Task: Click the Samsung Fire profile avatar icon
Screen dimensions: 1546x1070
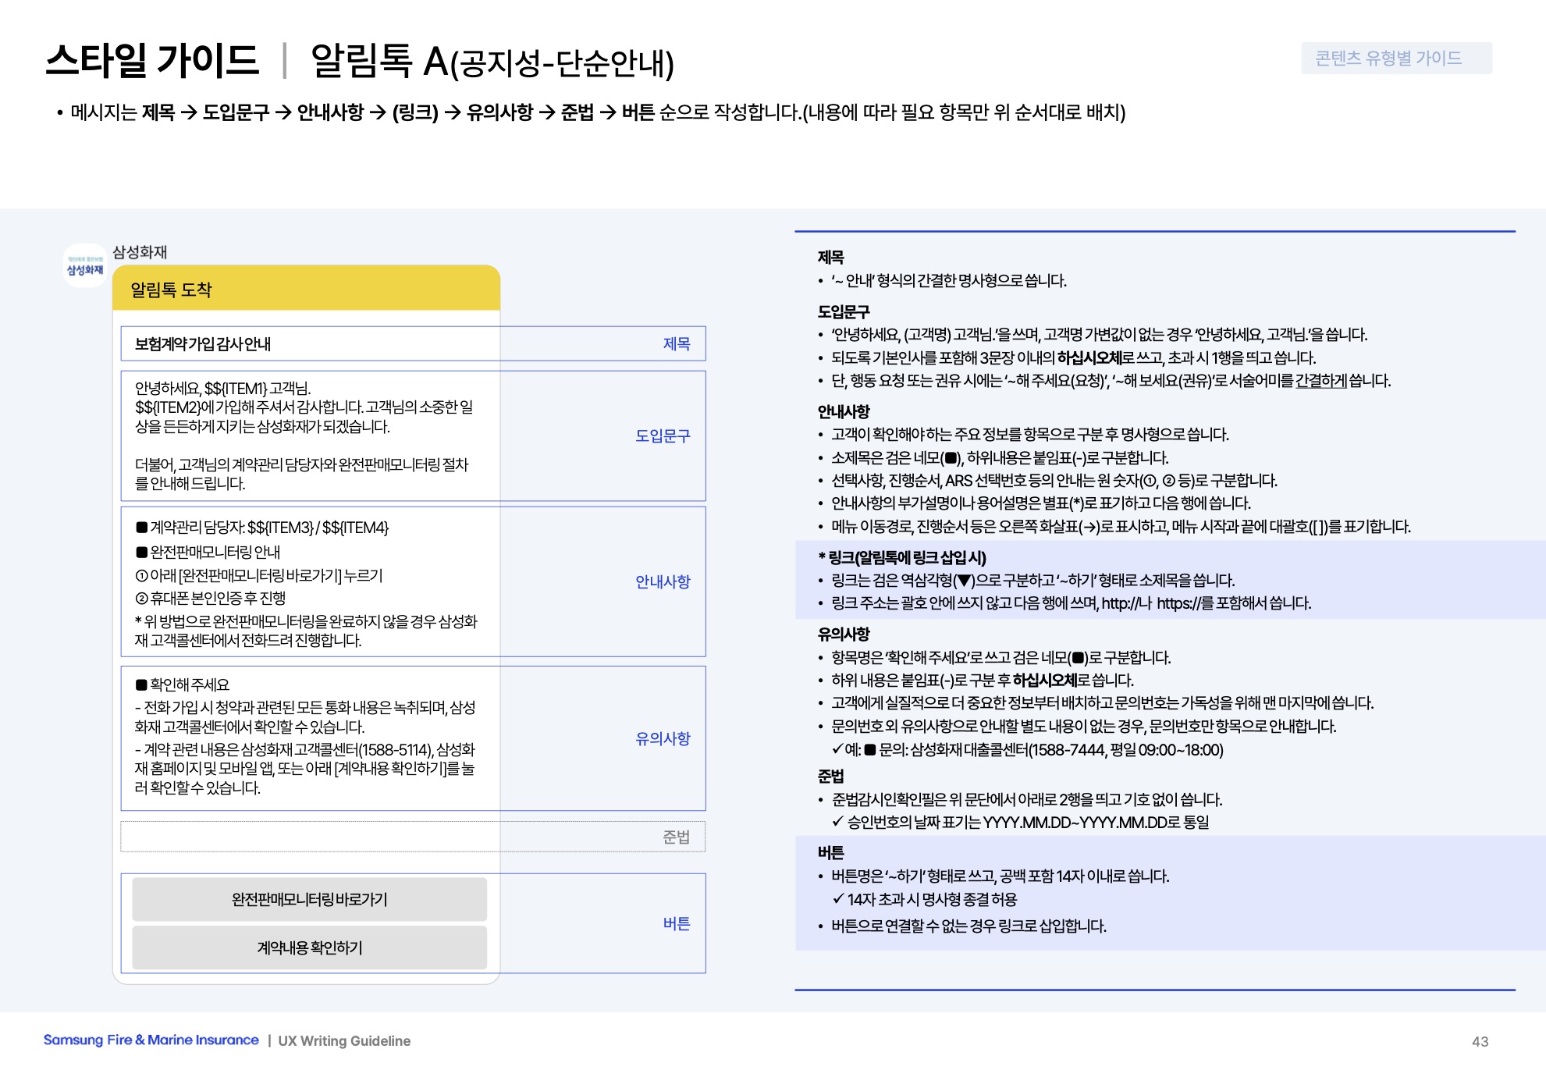Action: pos(84,265)
